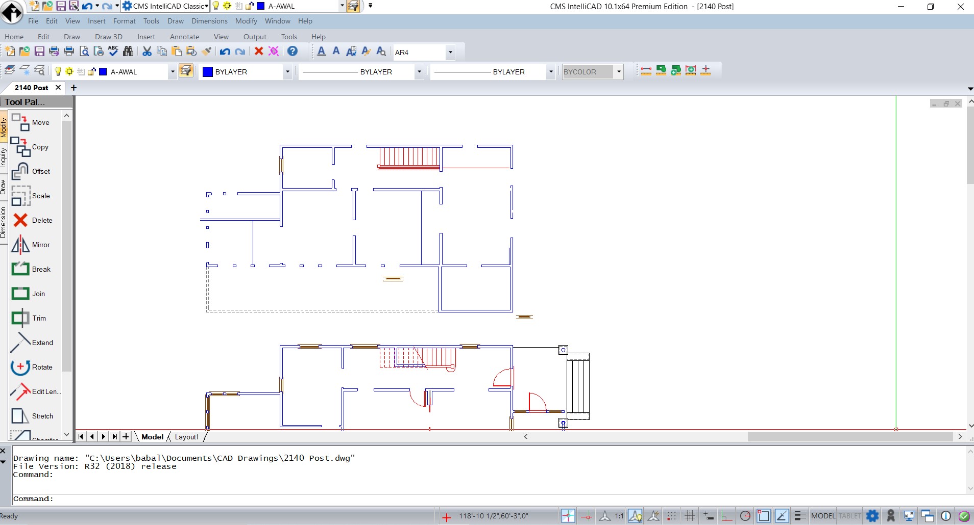974x525 pixels.
Task: Toggle entity snap square icon in status bar
Action: (x=763, y=516)
